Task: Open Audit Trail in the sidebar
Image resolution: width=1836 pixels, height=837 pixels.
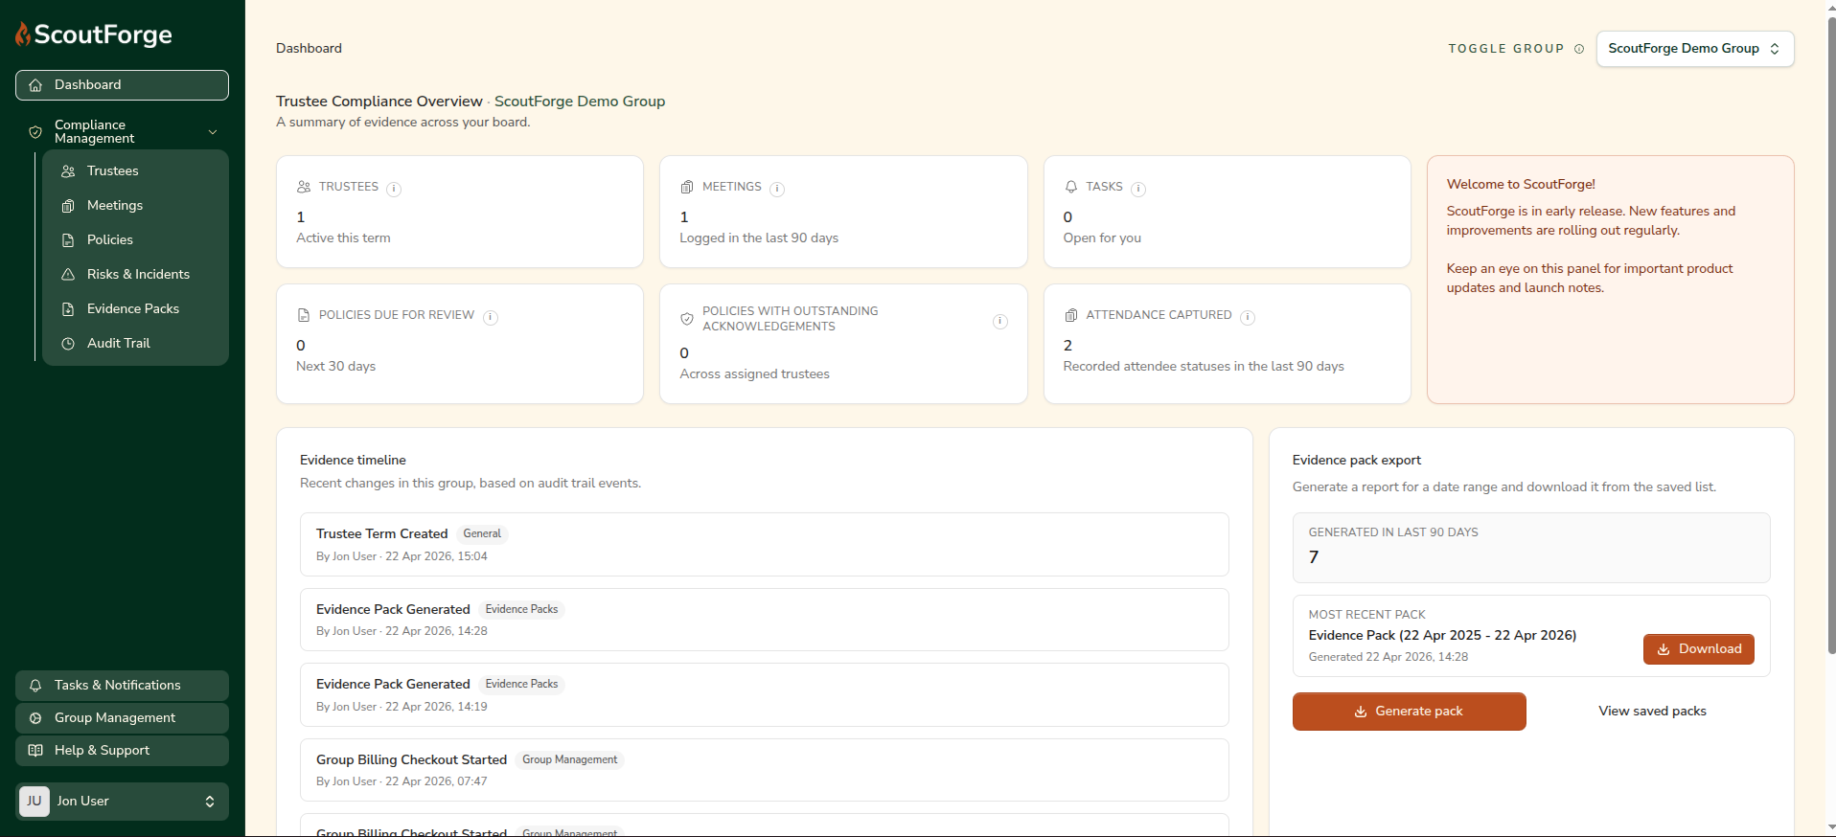Action: (x=135, y=344)
